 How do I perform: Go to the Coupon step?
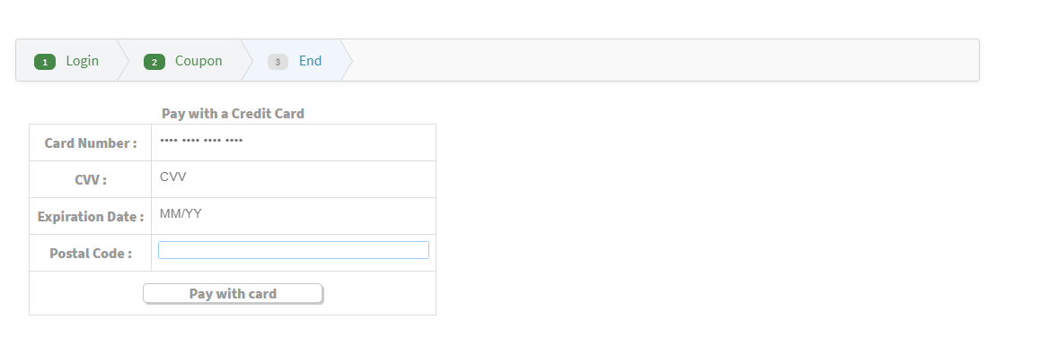[198, 61]
